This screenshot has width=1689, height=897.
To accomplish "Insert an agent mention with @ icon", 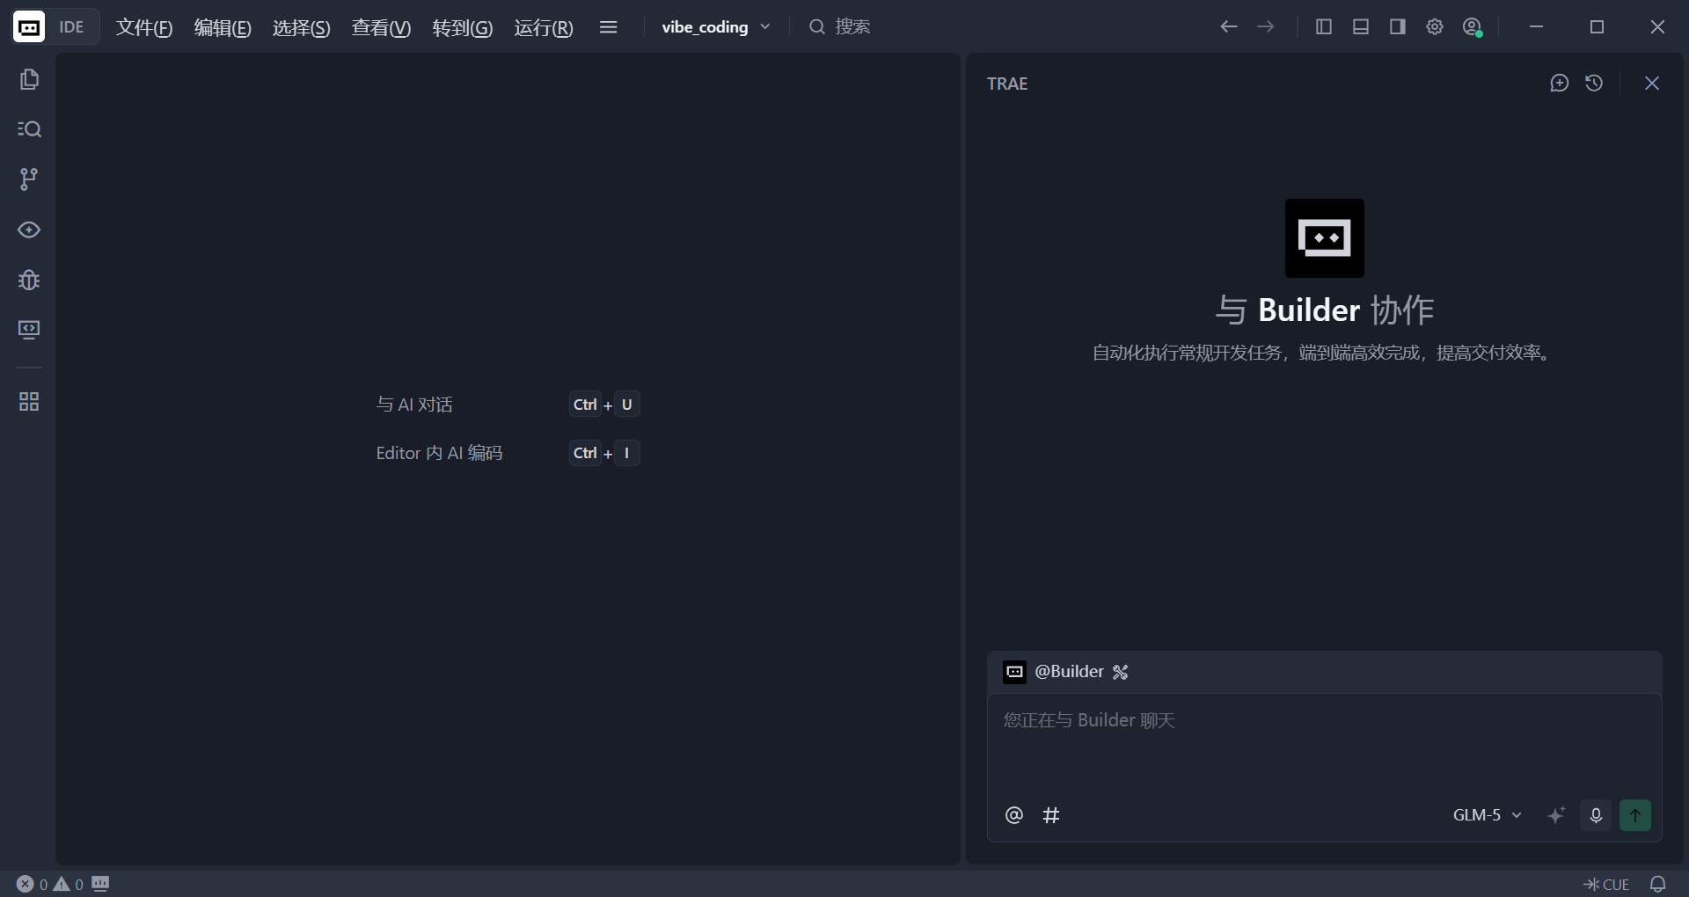I will click(x=1014, y=815).
